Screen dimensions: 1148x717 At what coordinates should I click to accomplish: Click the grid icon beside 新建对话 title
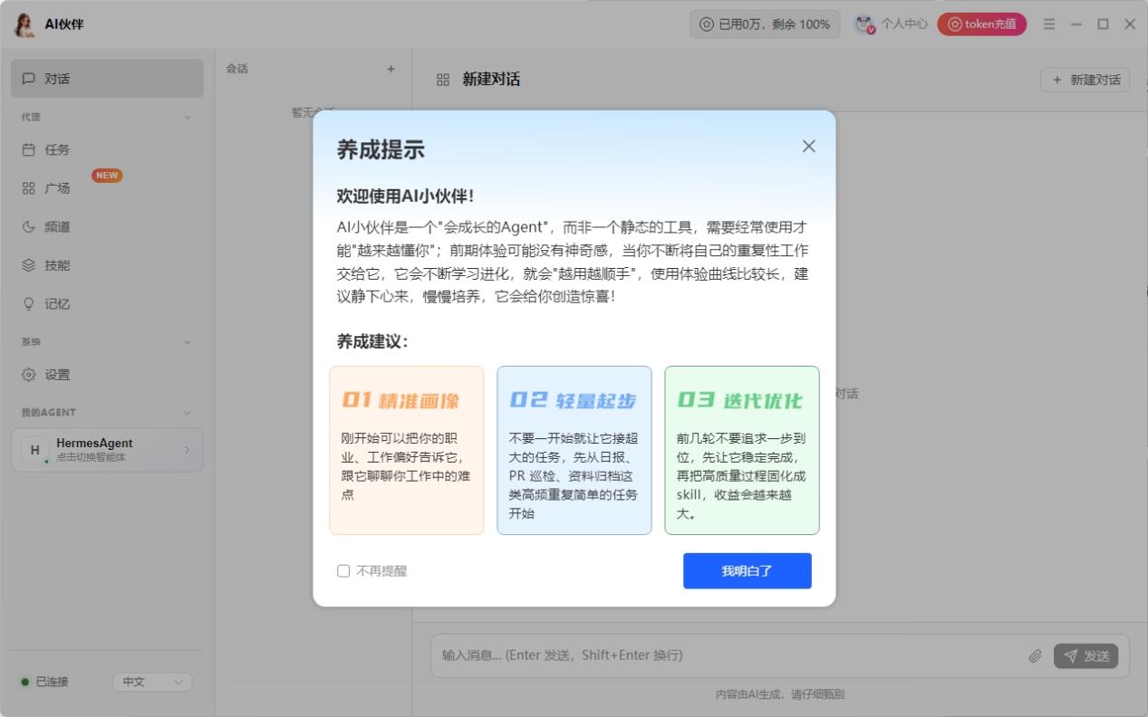click(443, 80)
